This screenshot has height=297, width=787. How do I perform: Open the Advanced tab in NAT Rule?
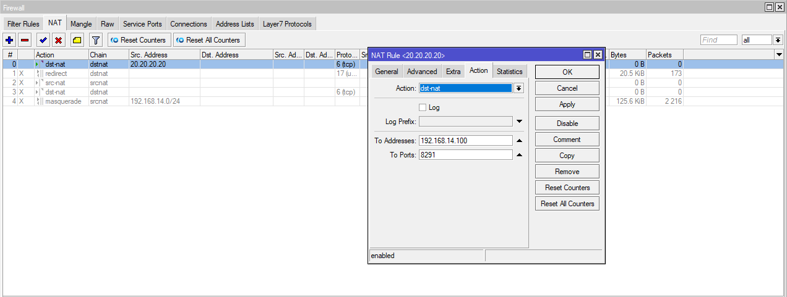coord(422,72)
